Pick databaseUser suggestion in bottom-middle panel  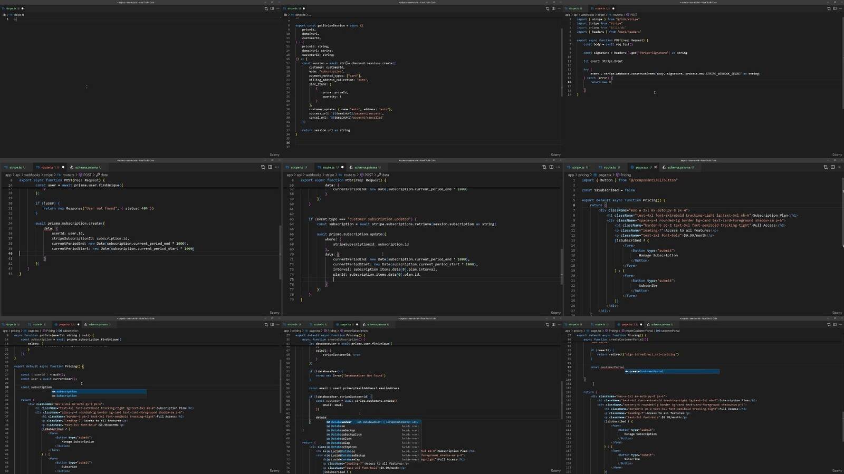point(373,422)
